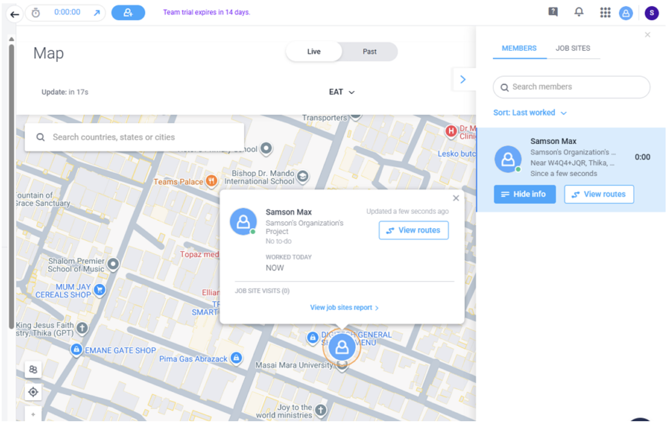Click the Samson Max name in members list
This screenshot has width=669, height=425.
click(553, 141)
